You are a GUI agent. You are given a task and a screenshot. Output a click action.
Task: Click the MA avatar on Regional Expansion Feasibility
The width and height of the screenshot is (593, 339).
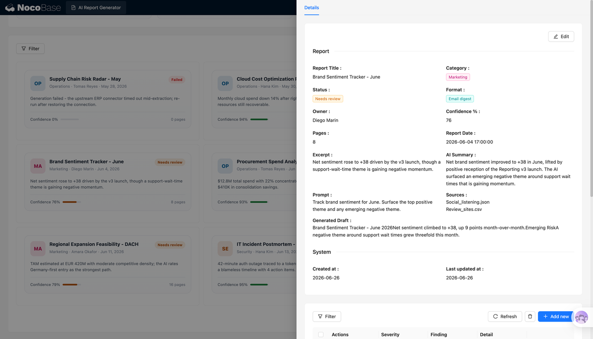tap(38, 248)
